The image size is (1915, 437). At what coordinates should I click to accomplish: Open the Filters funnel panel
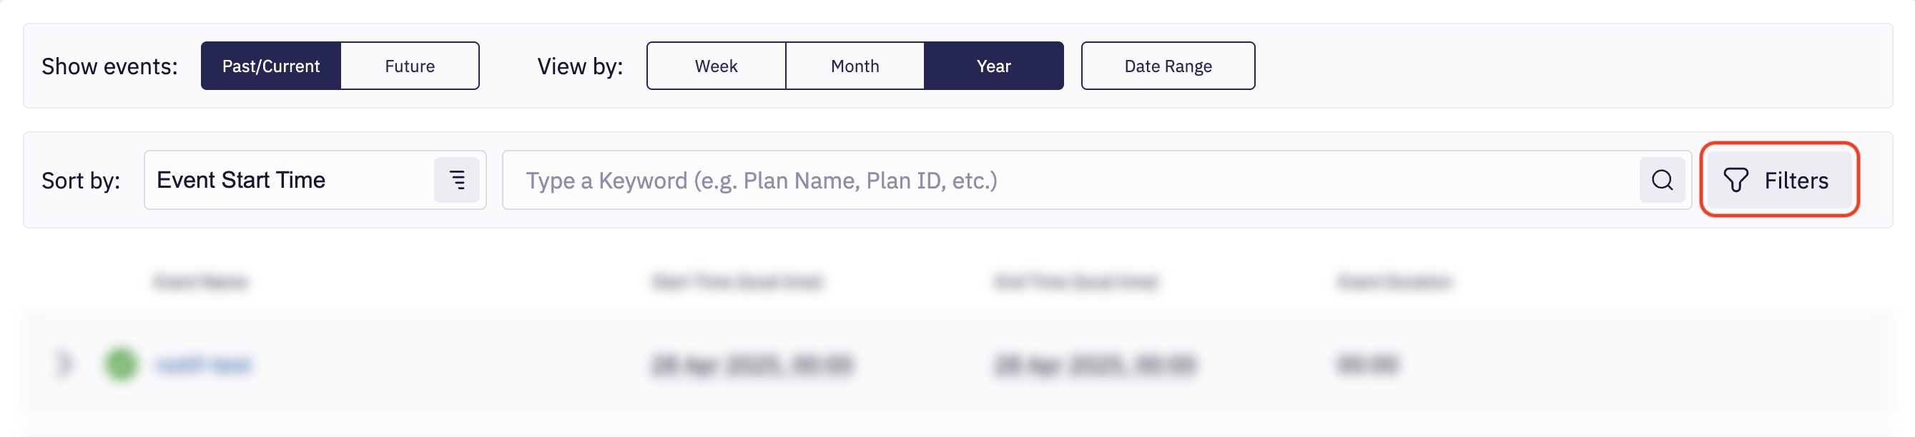pos(1778,180)
